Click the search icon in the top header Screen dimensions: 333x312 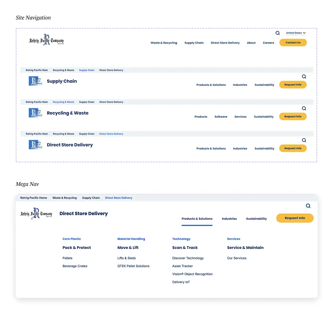[278, 33]
